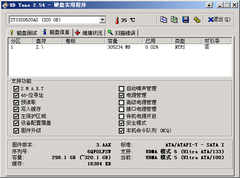Click the copy text to clipboard icon
Viewport: 240px width, 178px height.
pos(163,20)
